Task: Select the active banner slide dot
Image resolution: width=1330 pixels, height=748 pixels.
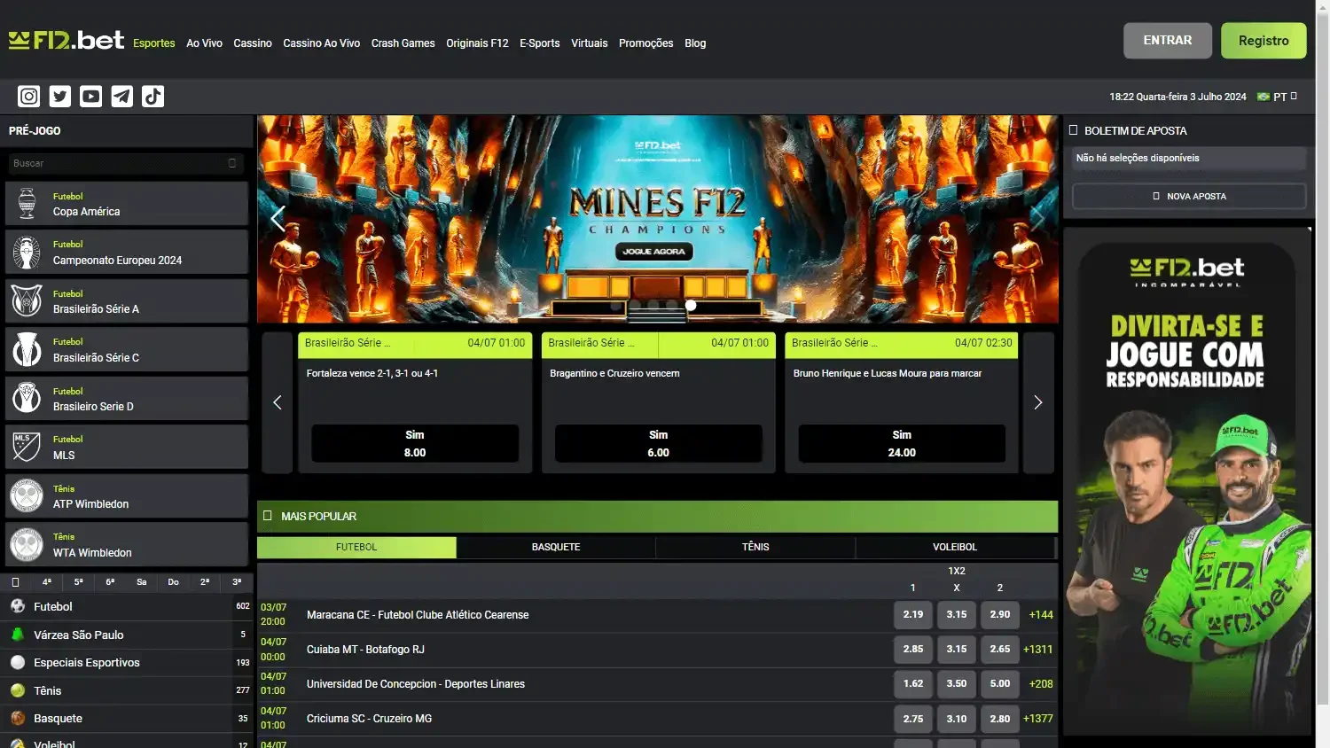Action: coord(691,305)
